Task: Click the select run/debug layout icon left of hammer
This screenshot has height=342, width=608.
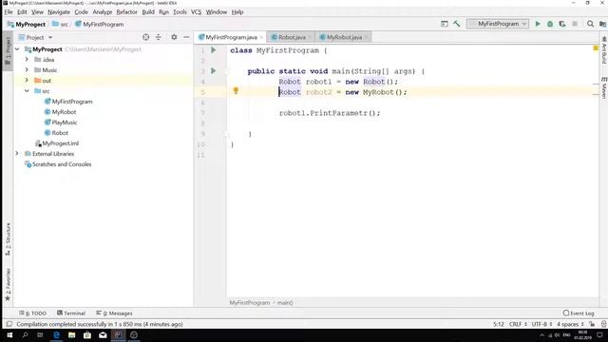Action: pyautogui.click(x=445, y=24)
